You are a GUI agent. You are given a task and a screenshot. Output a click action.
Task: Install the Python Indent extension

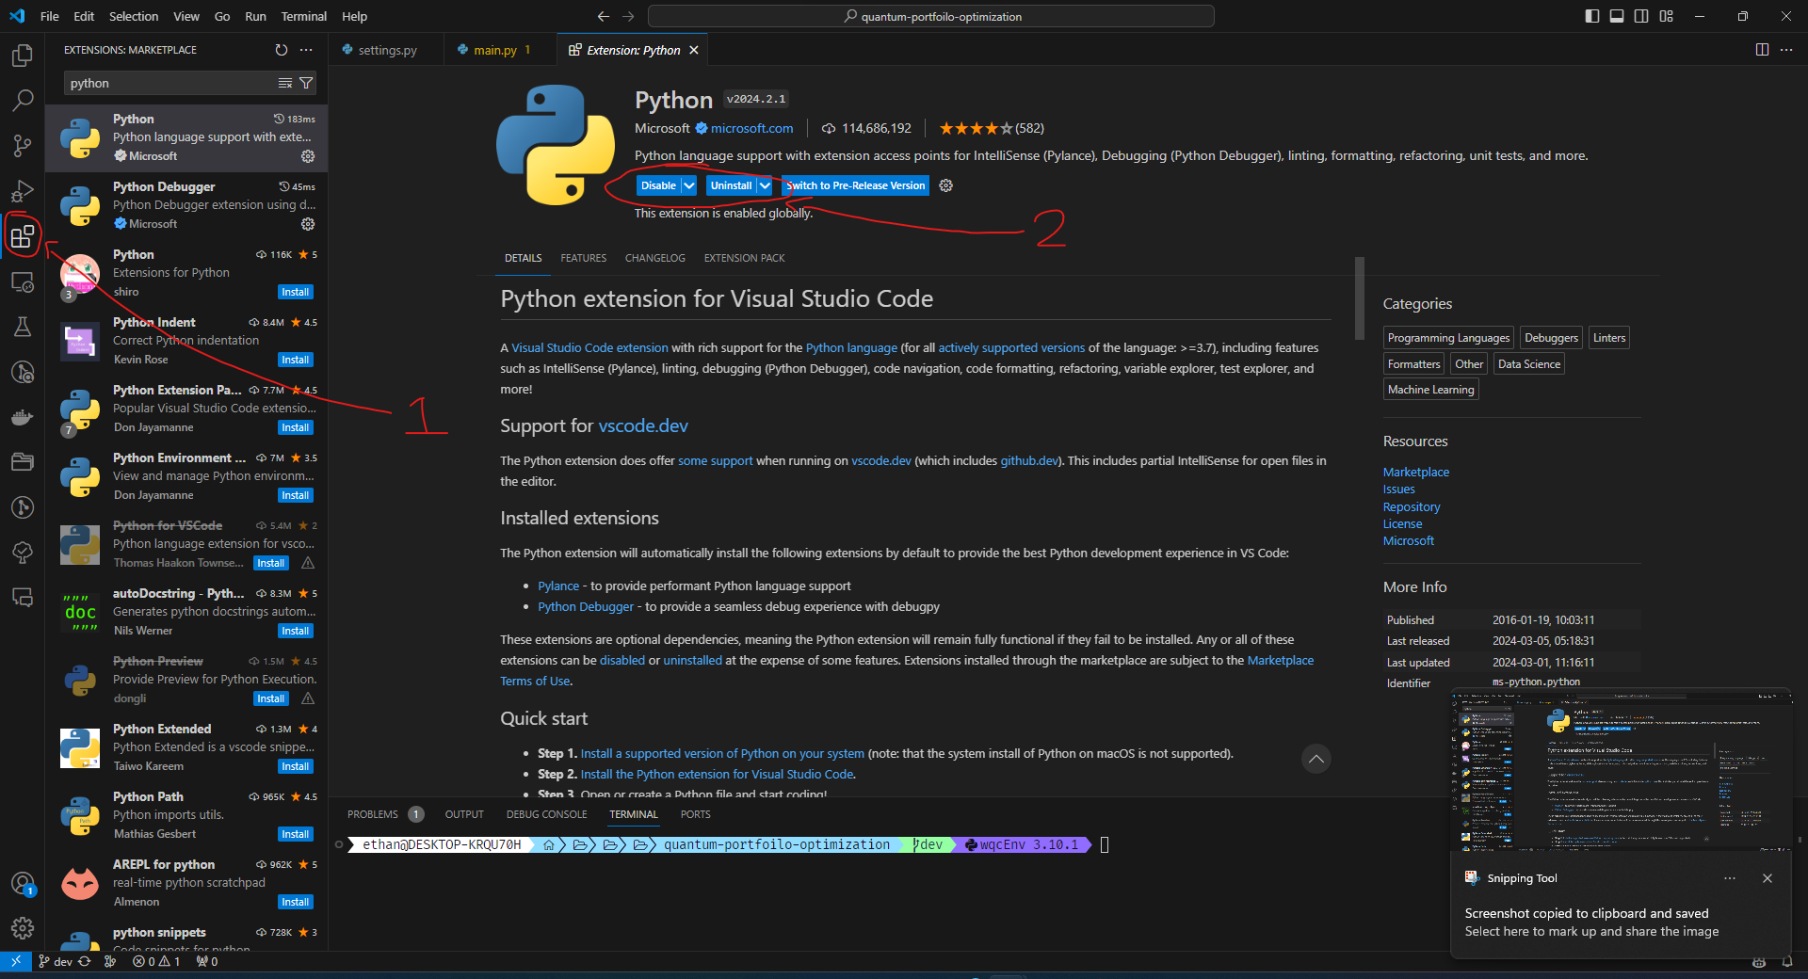296,359
